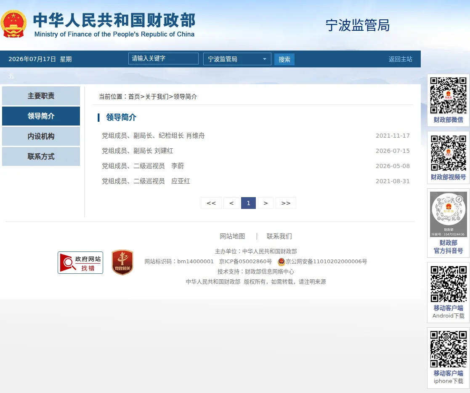This screenshot has width=470, height=393.
Task: Go to the last page with >>
Action: tap(286, 203)
